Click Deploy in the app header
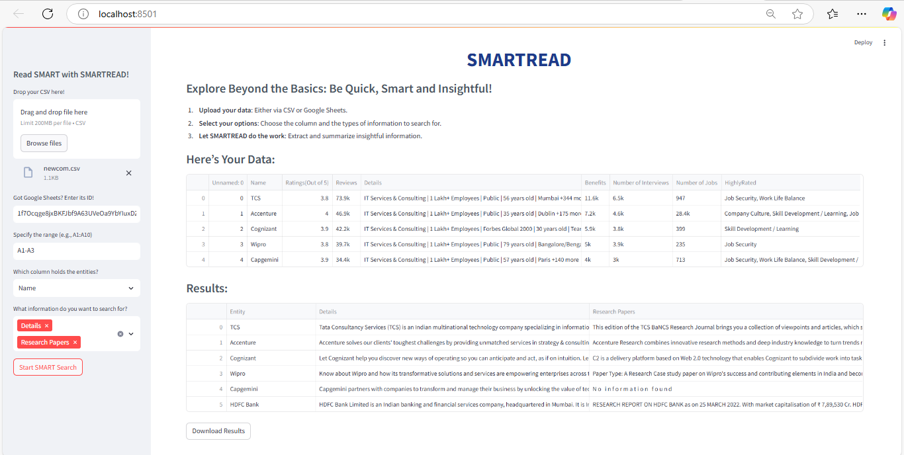 pyautogui.click(x=863, y=42)
